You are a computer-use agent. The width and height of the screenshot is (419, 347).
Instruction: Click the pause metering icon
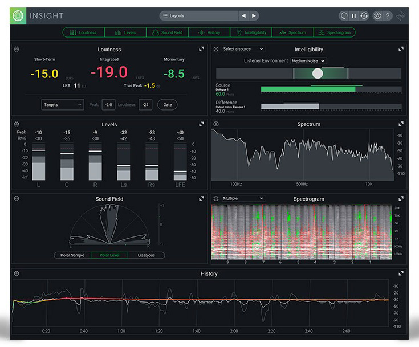pos(354,16)
